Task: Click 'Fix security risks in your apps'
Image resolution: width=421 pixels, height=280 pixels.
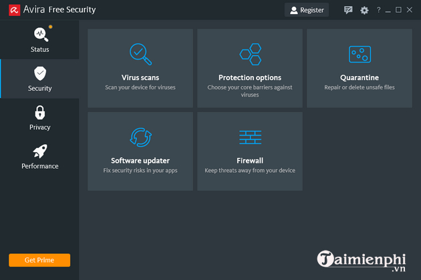Action: coord(140,171)
